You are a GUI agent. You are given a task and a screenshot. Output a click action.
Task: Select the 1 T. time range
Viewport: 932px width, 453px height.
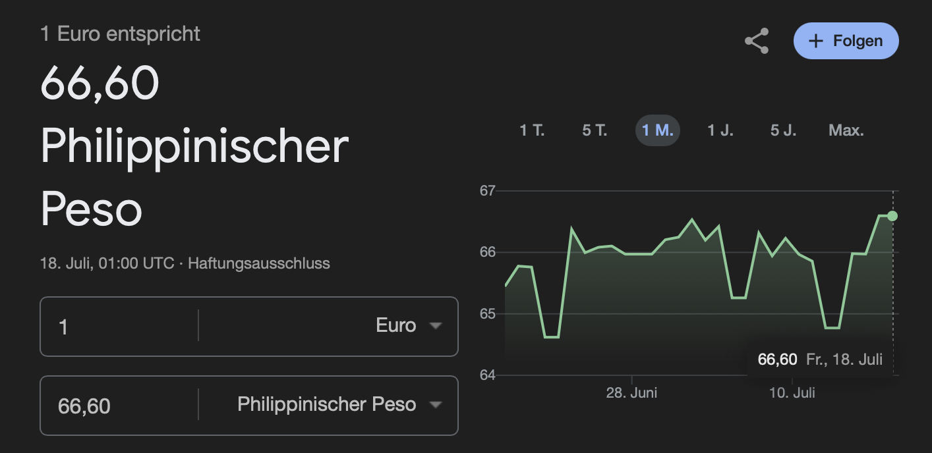coord(532,130)
